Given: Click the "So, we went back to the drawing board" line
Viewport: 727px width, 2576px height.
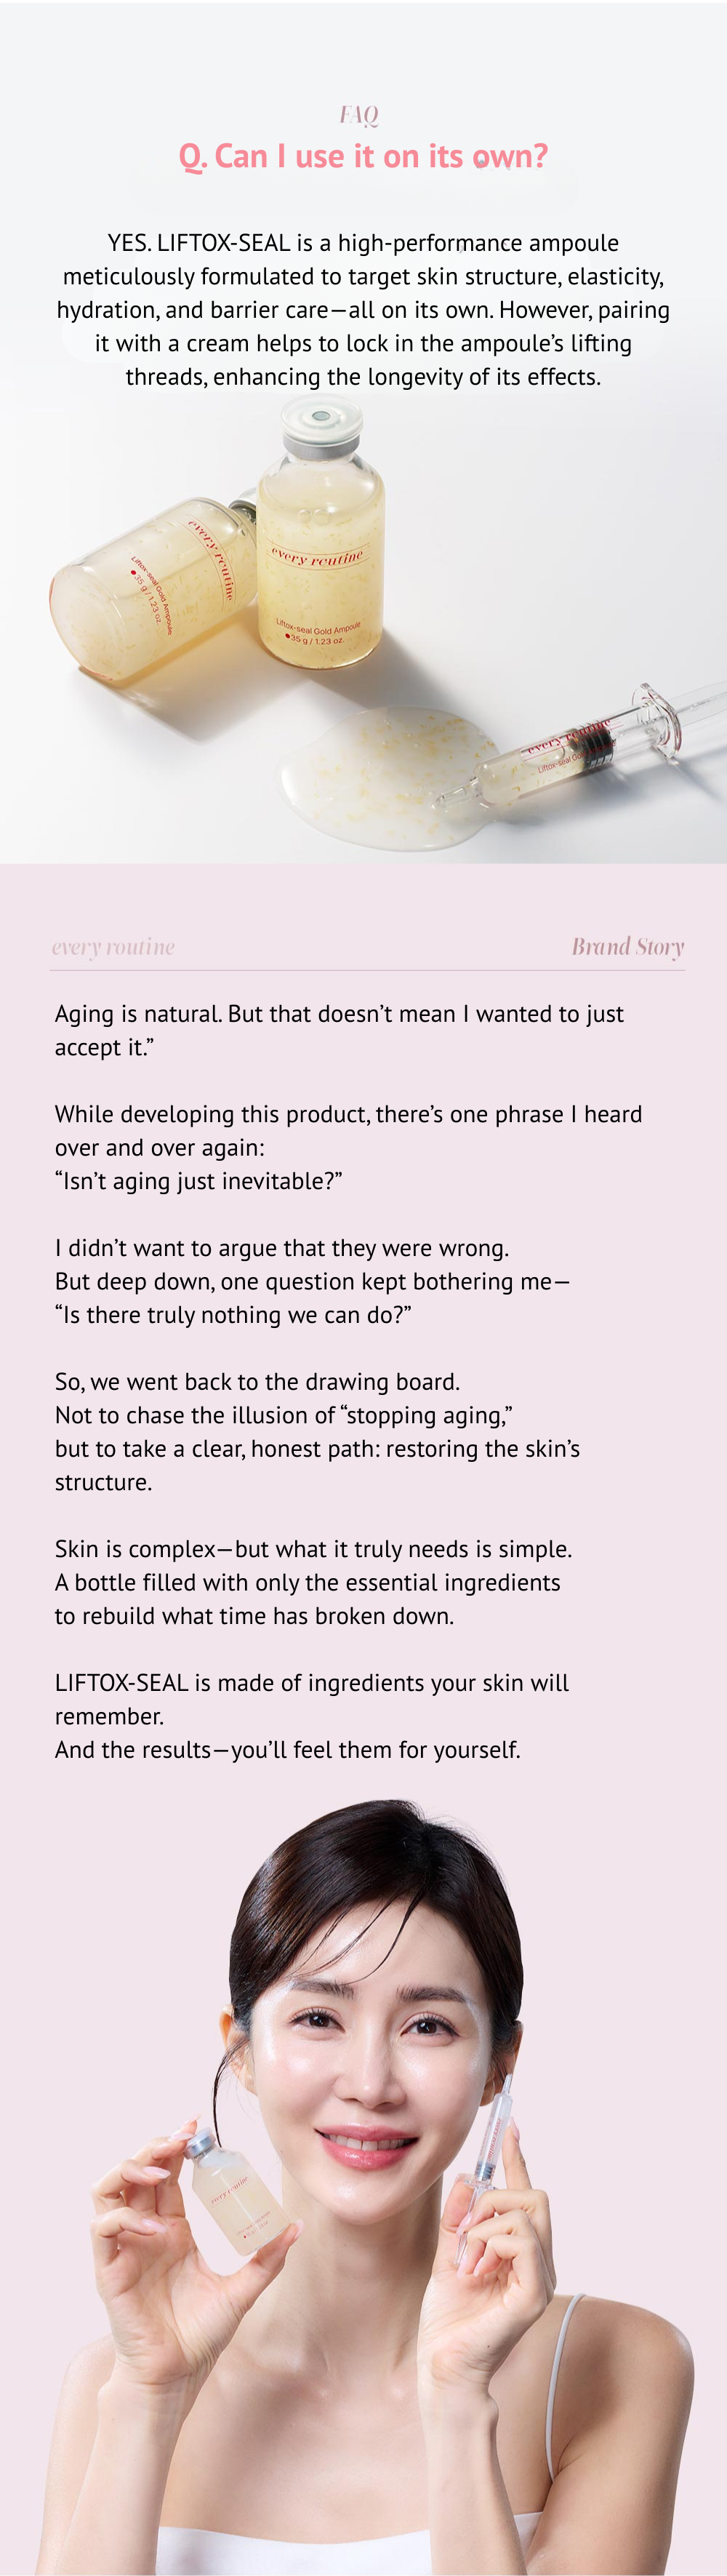Looking at the screenshot, I should [x=257, y=1382].
